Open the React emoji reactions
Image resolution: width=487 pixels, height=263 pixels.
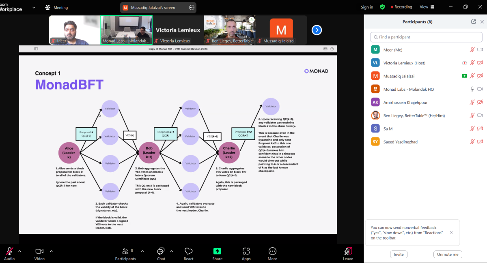[x=188, y=253]
